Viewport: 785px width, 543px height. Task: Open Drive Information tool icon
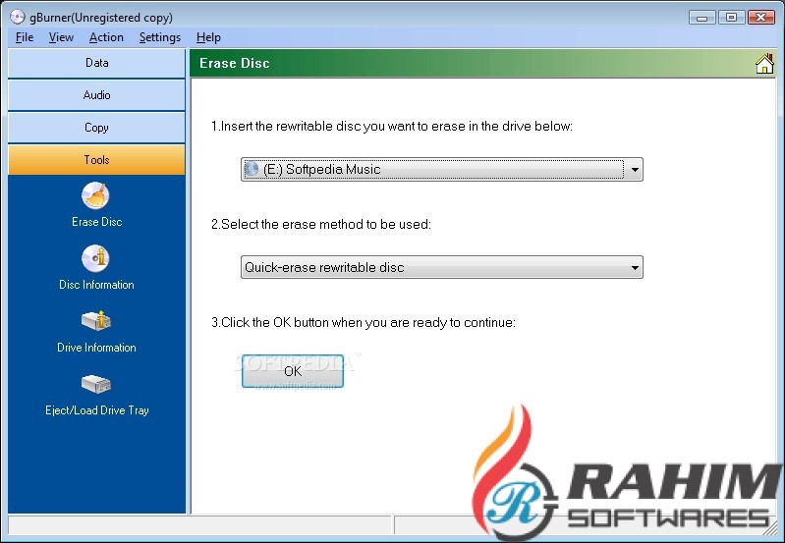point(96,321)
